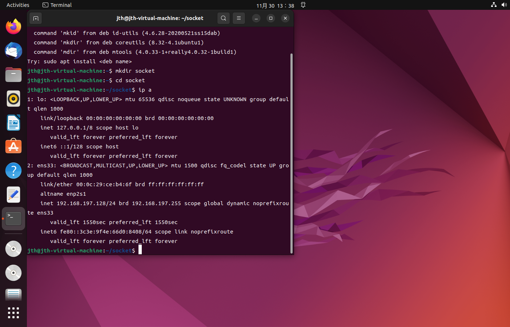This screenshot has width=510, height=327.
Task: Launch the Text Editor dock icon
Action: (13, 195)
